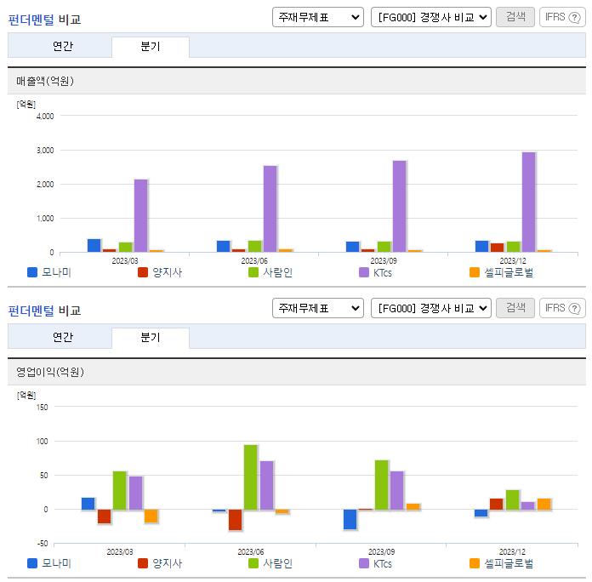Screen dimensions: 592x582
Task: Click the 2023/03 label on the profit axis
Action: click(120, 551)
